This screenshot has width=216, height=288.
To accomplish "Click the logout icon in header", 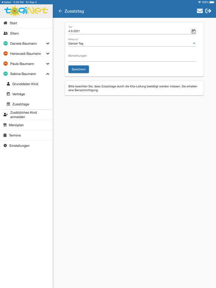I will coord(208,11).
